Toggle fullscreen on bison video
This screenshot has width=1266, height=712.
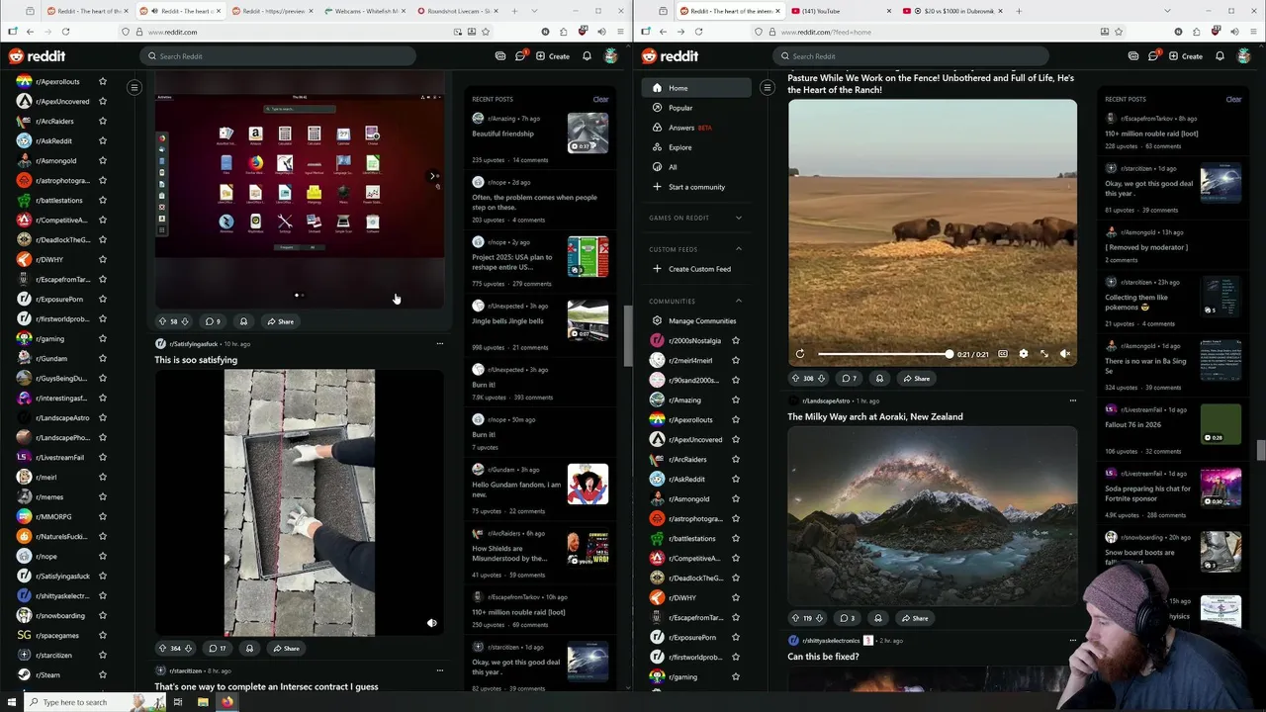(x=1043, y=354)
